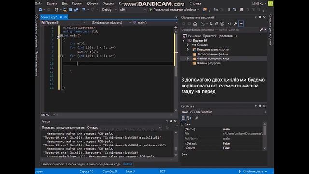Click the Save All icon in toolbar
The image size is (309, 174).
(76, 10)
